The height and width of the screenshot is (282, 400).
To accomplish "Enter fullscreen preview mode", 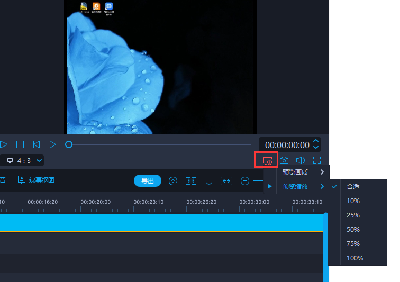I will point(317,160).
